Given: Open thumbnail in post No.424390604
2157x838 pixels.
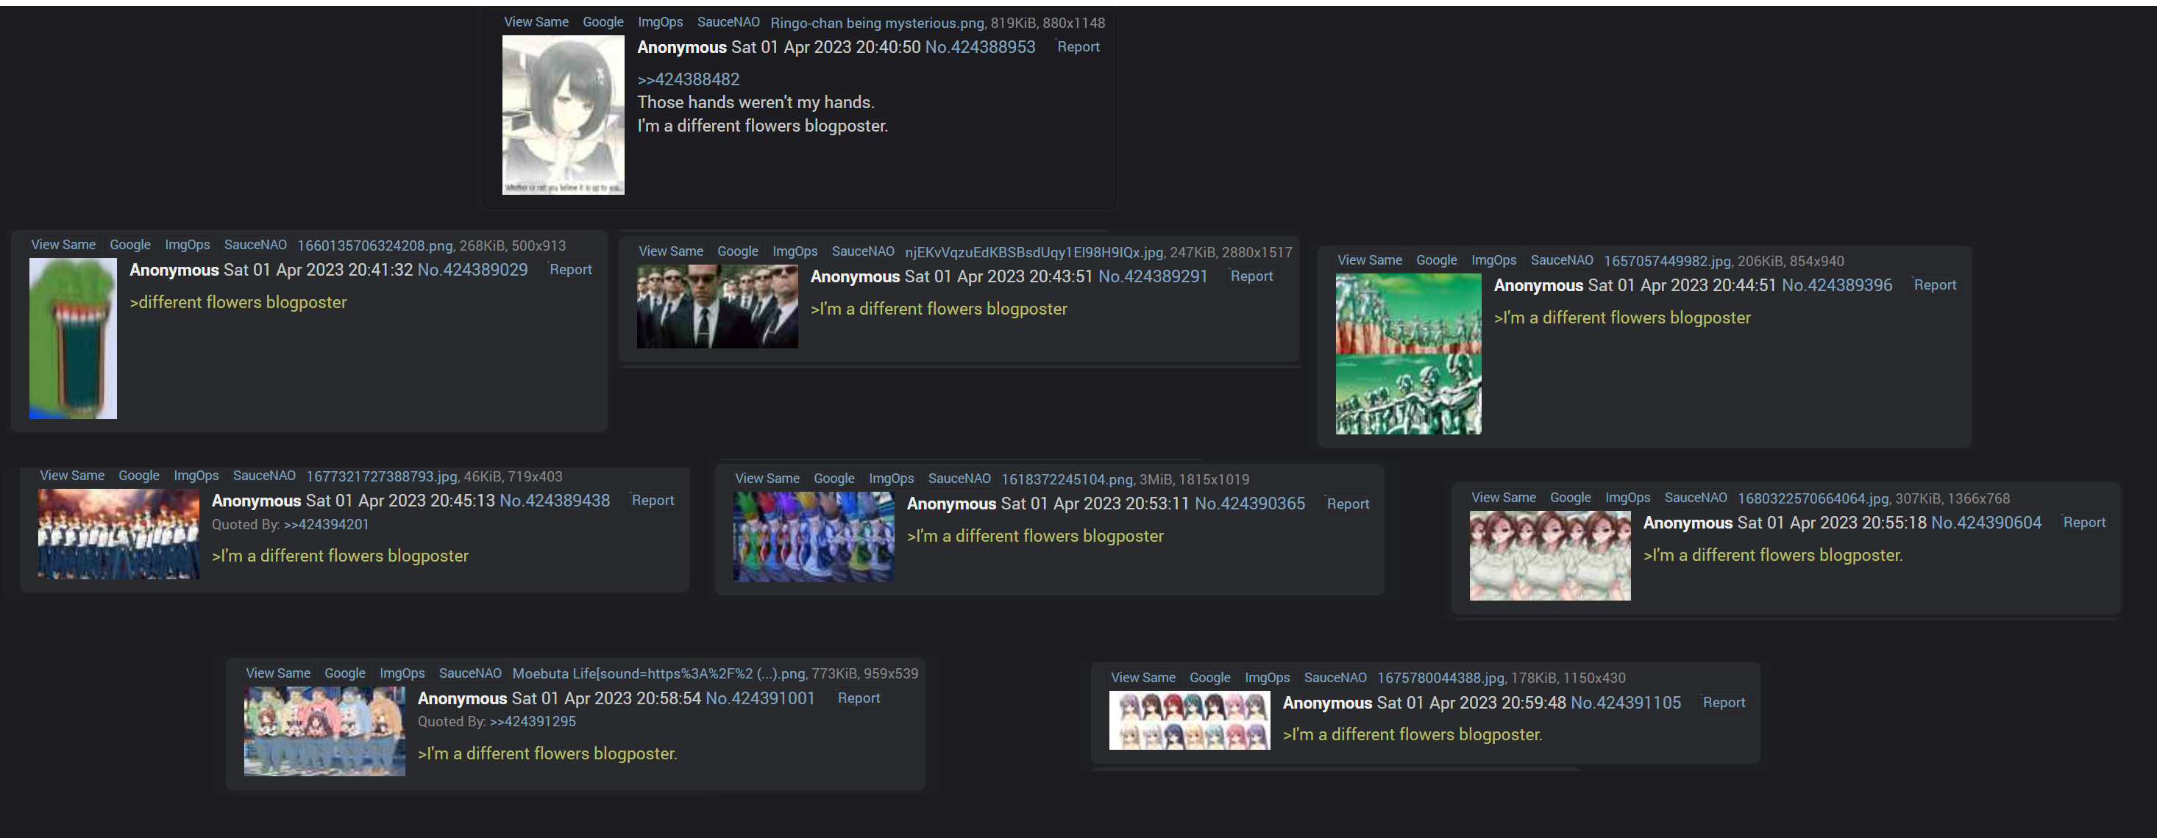Looking at the screenshot, I should (1549, 555).
